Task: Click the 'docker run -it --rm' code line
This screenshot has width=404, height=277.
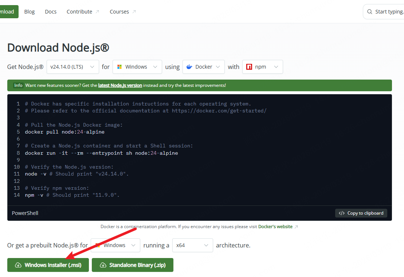Action: point(102,153)
